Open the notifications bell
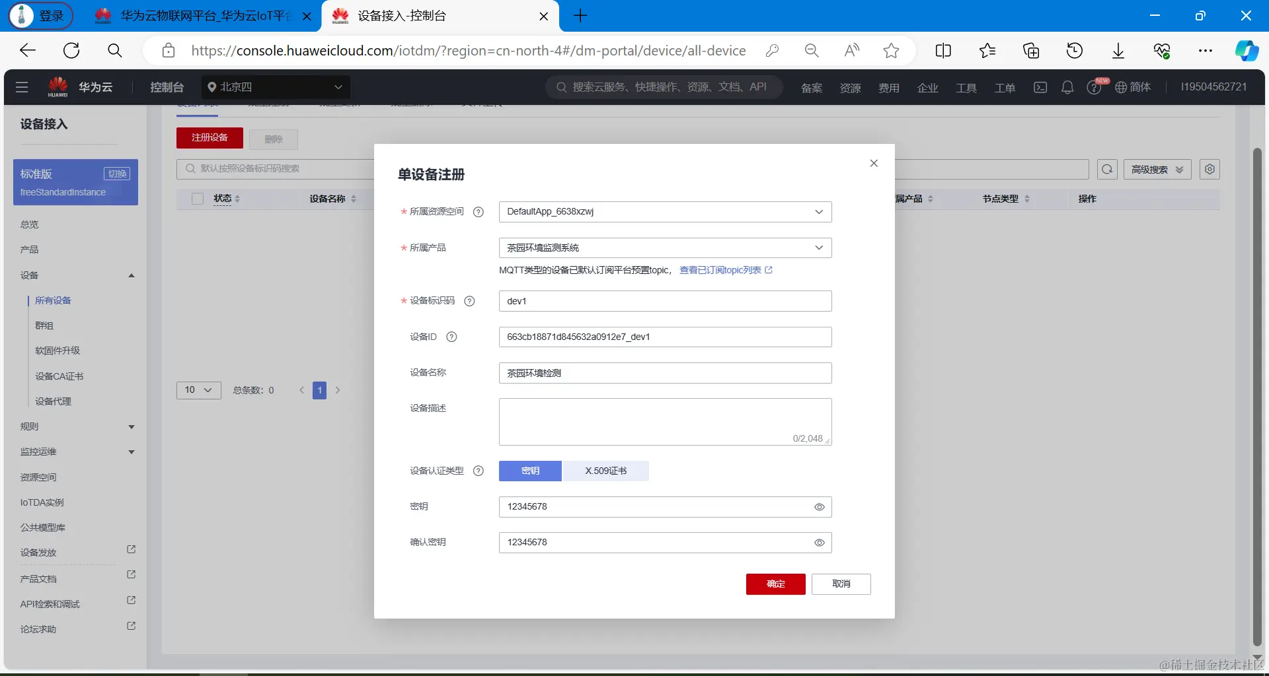Viewport: 1269px width, 676px height. (x=1067, y=87)
